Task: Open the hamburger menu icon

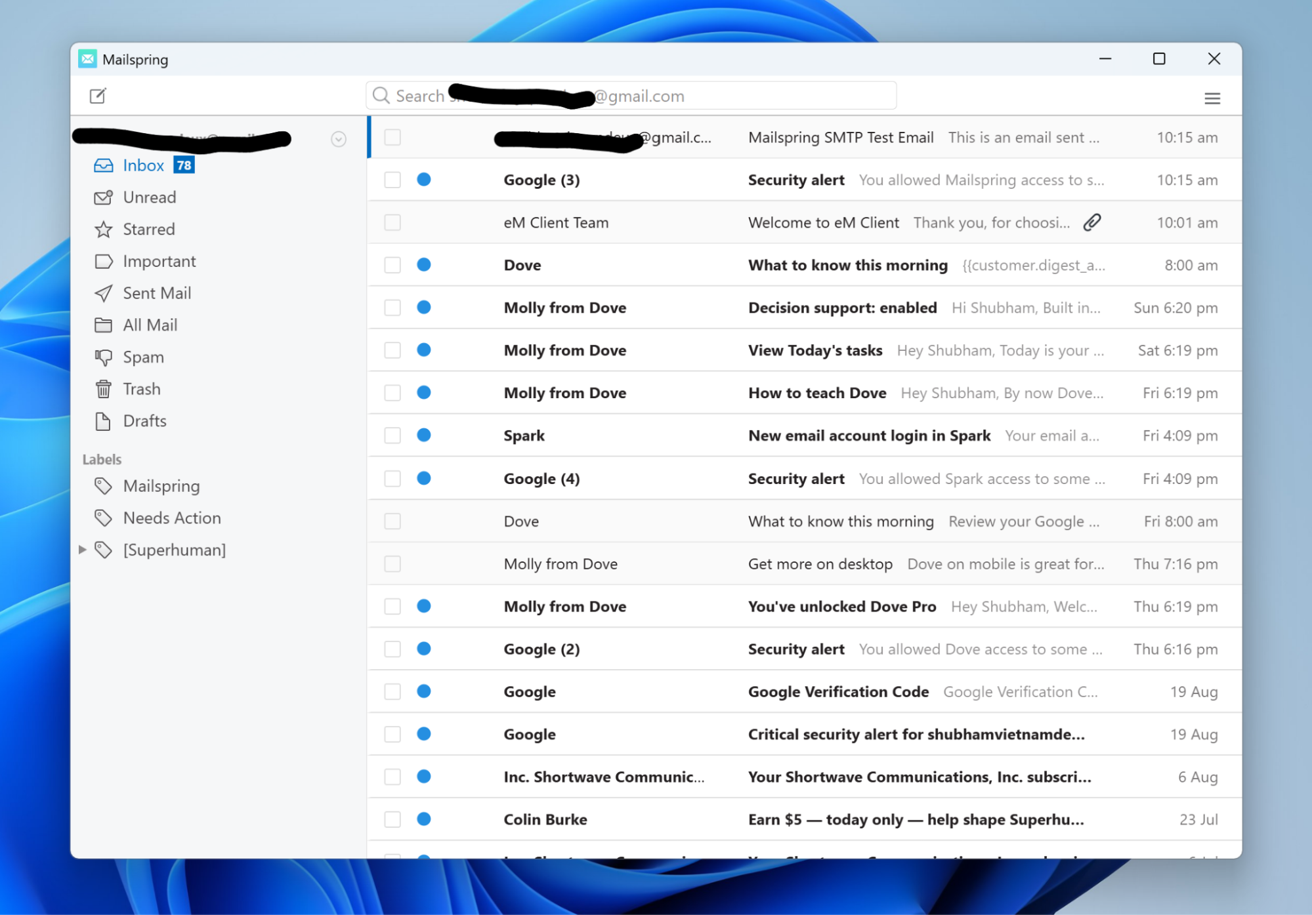Action: click(x=1212, y=98)
